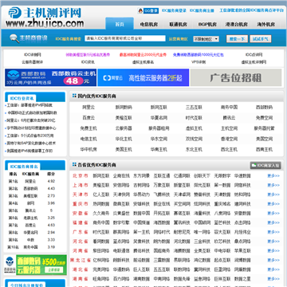Click the QQ登录 button

[x=151, y=11]
